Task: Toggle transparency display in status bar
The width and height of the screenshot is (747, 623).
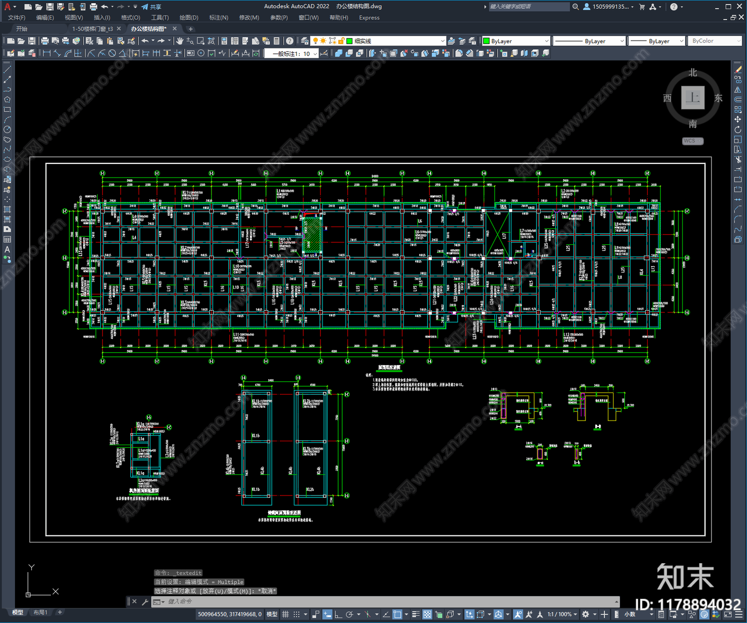Action: (x=427, y=614)
